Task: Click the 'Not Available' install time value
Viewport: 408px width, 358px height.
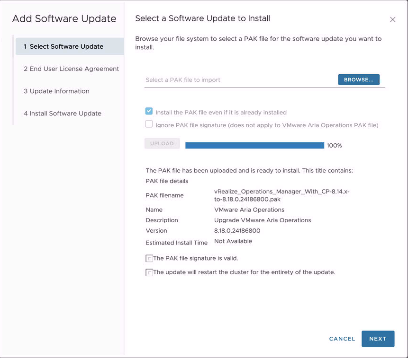Action: click(233, 241)
